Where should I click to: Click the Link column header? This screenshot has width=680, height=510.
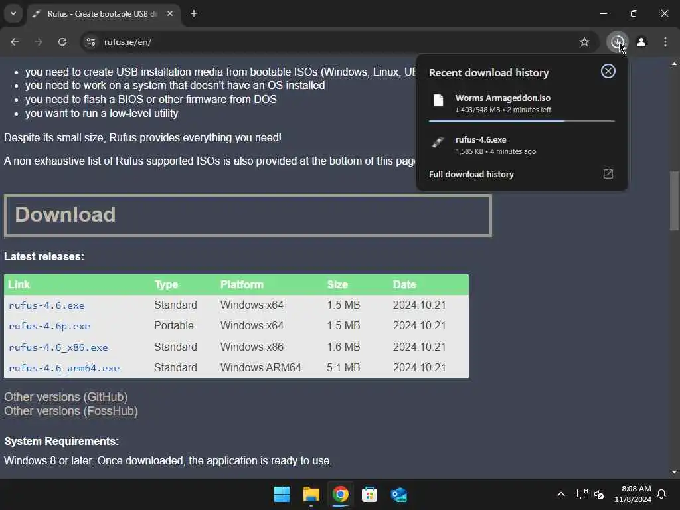click(x=19, y=284)
